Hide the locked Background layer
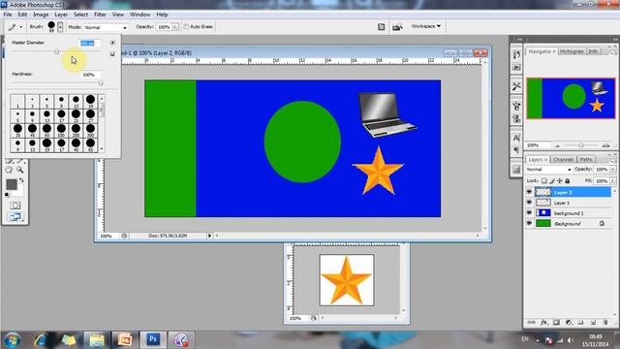The image size is (620, 349). 529,224
